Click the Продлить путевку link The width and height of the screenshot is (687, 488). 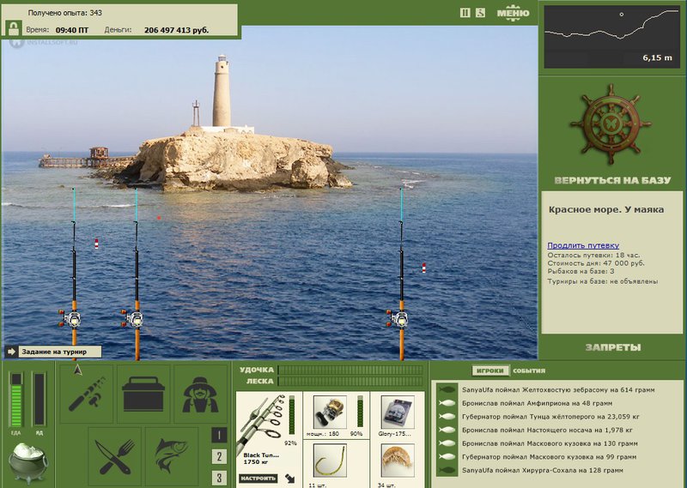coord(583,245)
